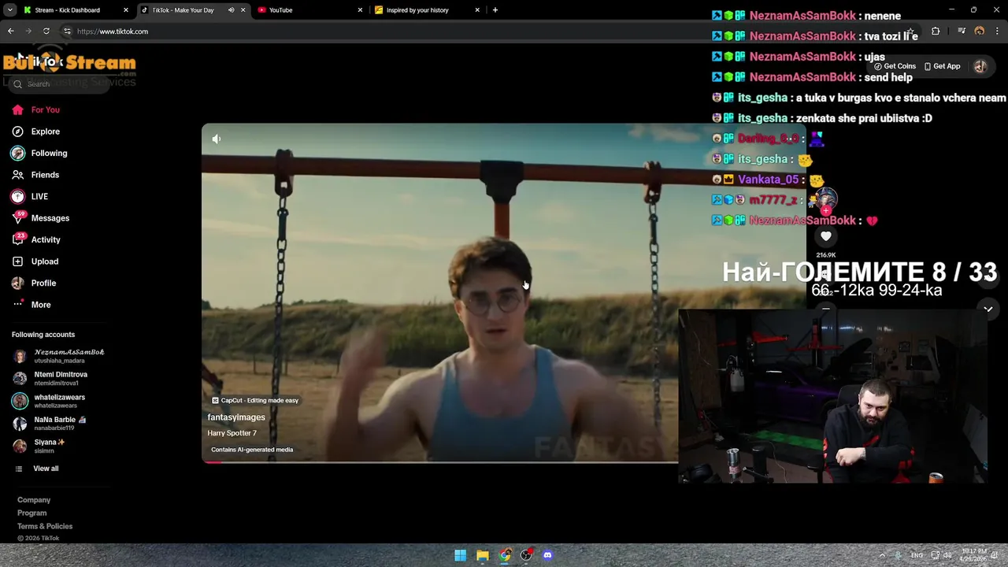The image size is (1008, 567).
Task: Open Chrome profile avatar
Action: click(980, 31)
